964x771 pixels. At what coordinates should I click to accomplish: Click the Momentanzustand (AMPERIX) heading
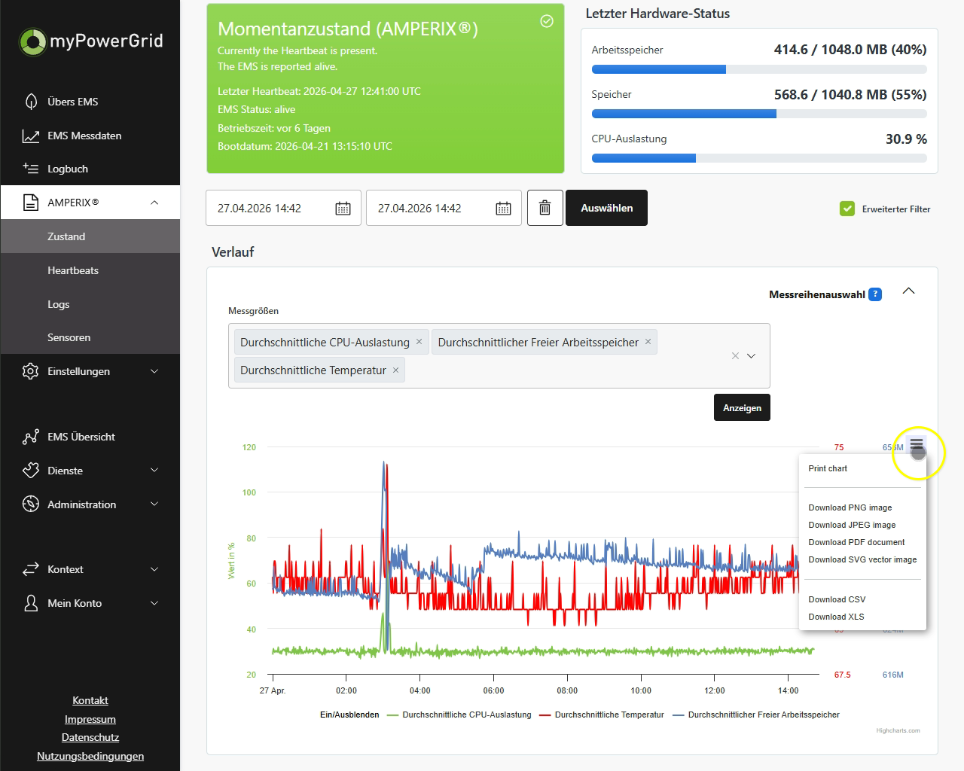point(348,29)
